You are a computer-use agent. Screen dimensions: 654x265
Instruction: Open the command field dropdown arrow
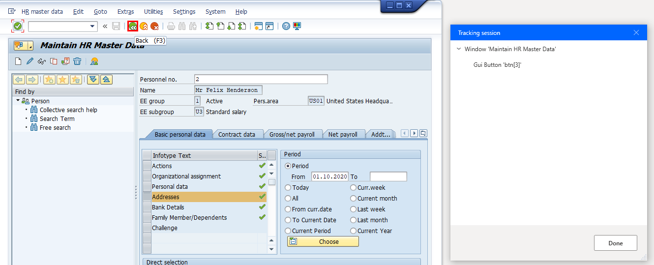93,26
